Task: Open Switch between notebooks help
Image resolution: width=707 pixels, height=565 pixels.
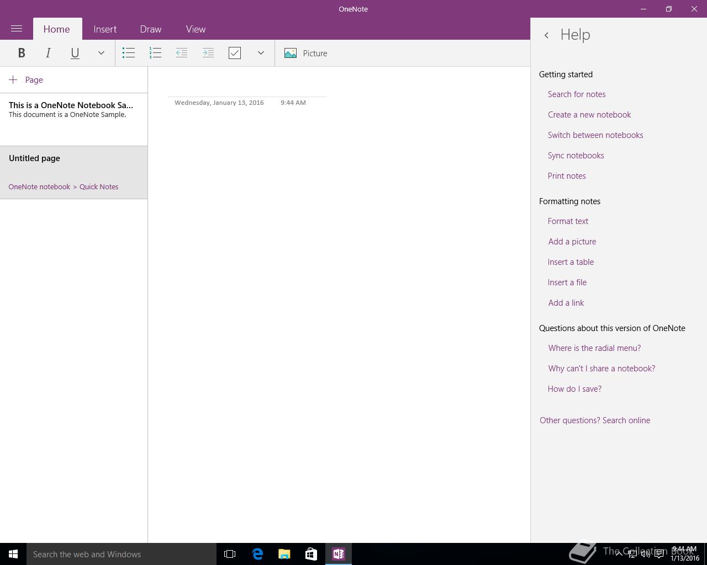Action: tap(595, 135)
